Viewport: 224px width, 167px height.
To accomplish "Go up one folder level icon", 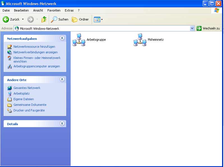I will [x=44, y=19].
